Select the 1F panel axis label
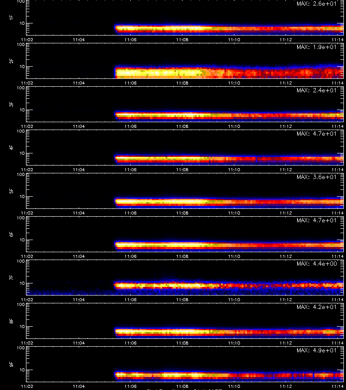 (11, 17)
